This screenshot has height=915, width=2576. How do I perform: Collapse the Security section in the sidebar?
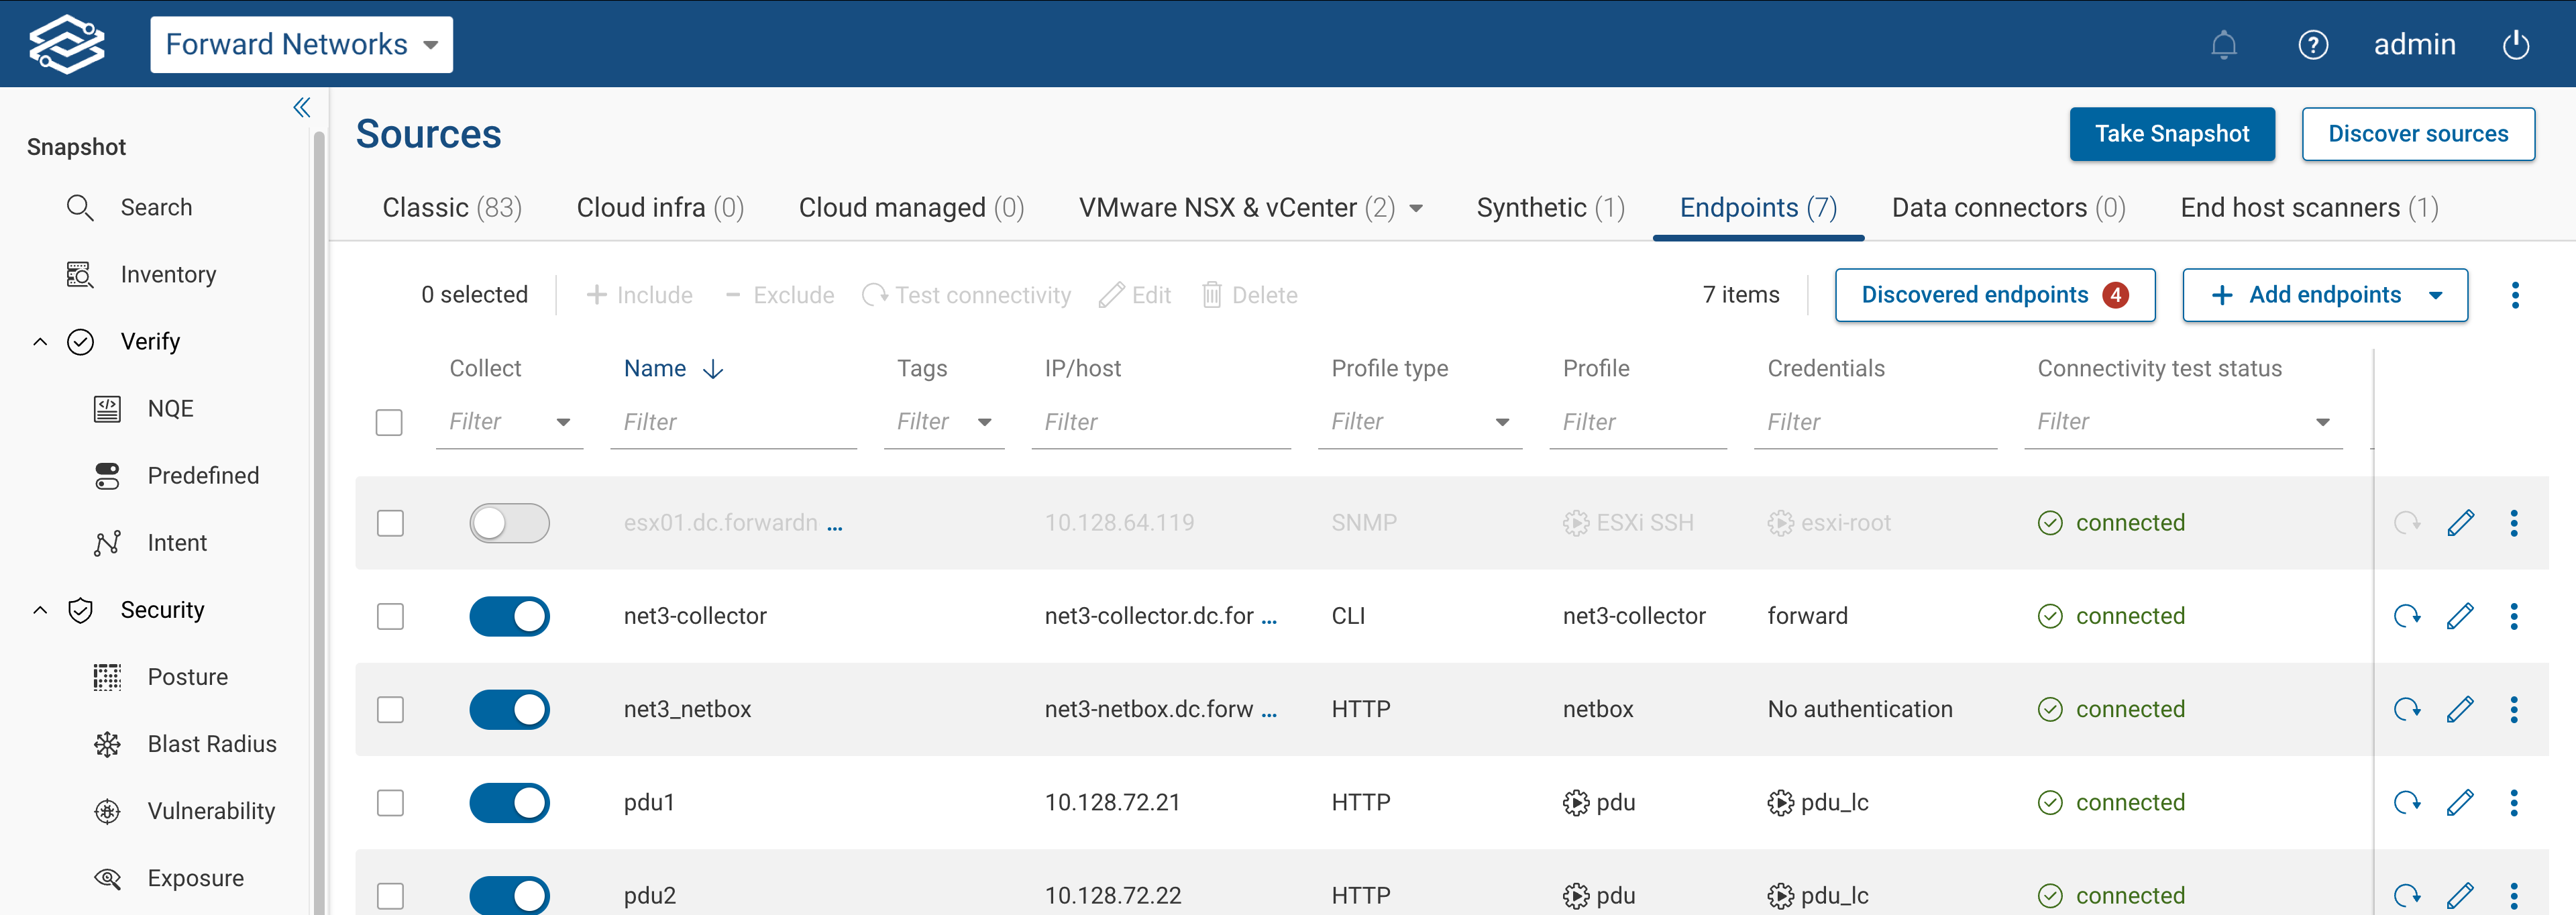40,610
